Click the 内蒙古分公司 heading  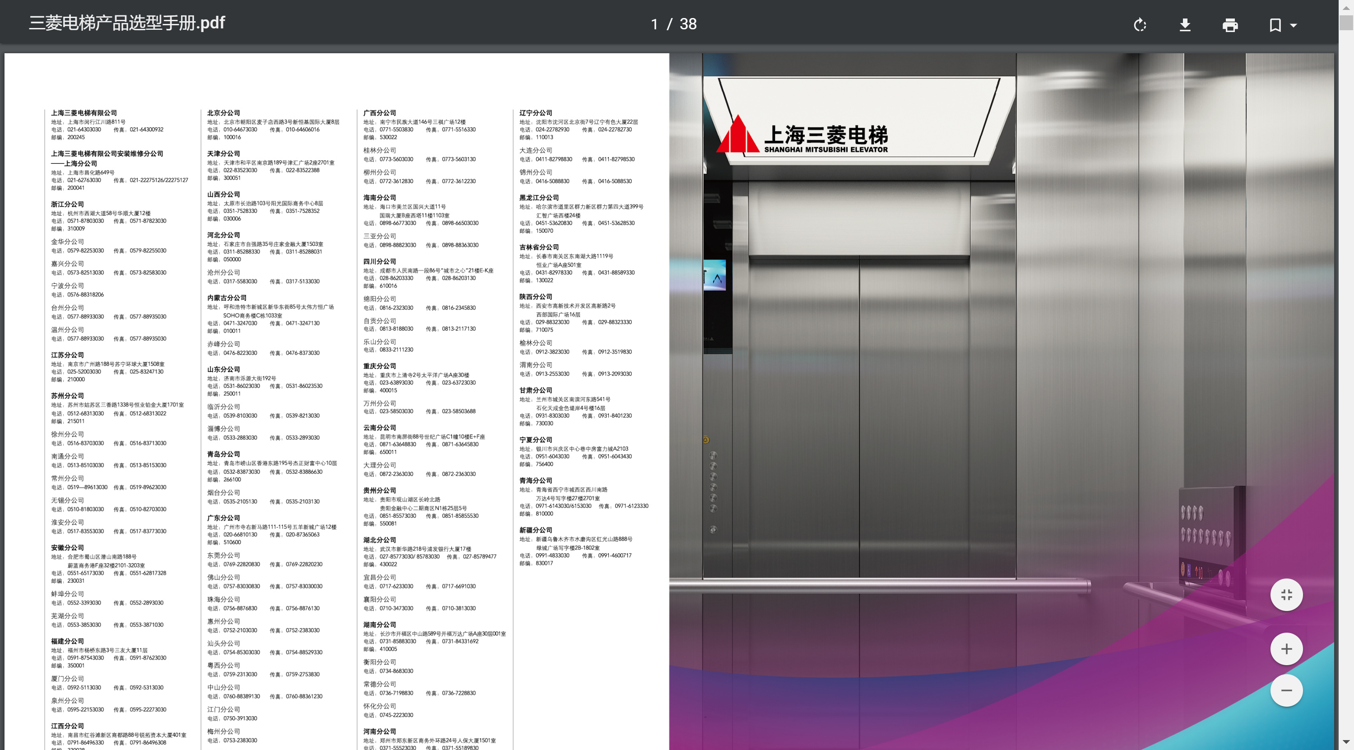click(x=227, y=297)
